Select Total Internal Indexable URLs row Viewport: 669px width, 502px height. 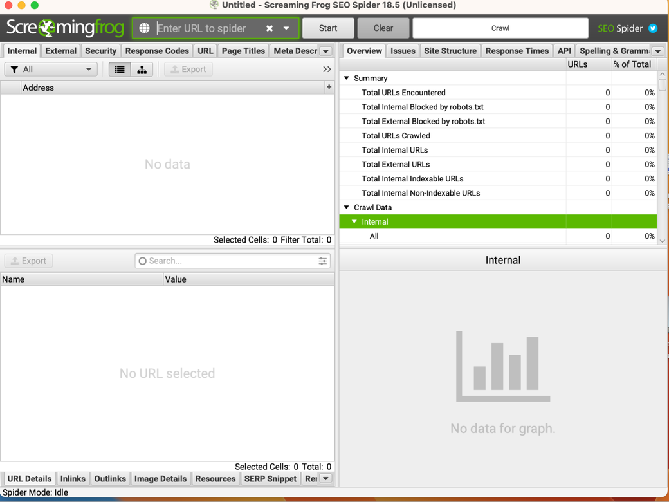(499, 179)
